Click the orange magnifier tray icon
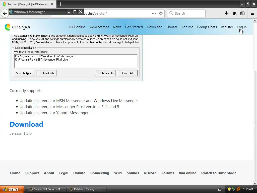 click(x=238, y=189)
